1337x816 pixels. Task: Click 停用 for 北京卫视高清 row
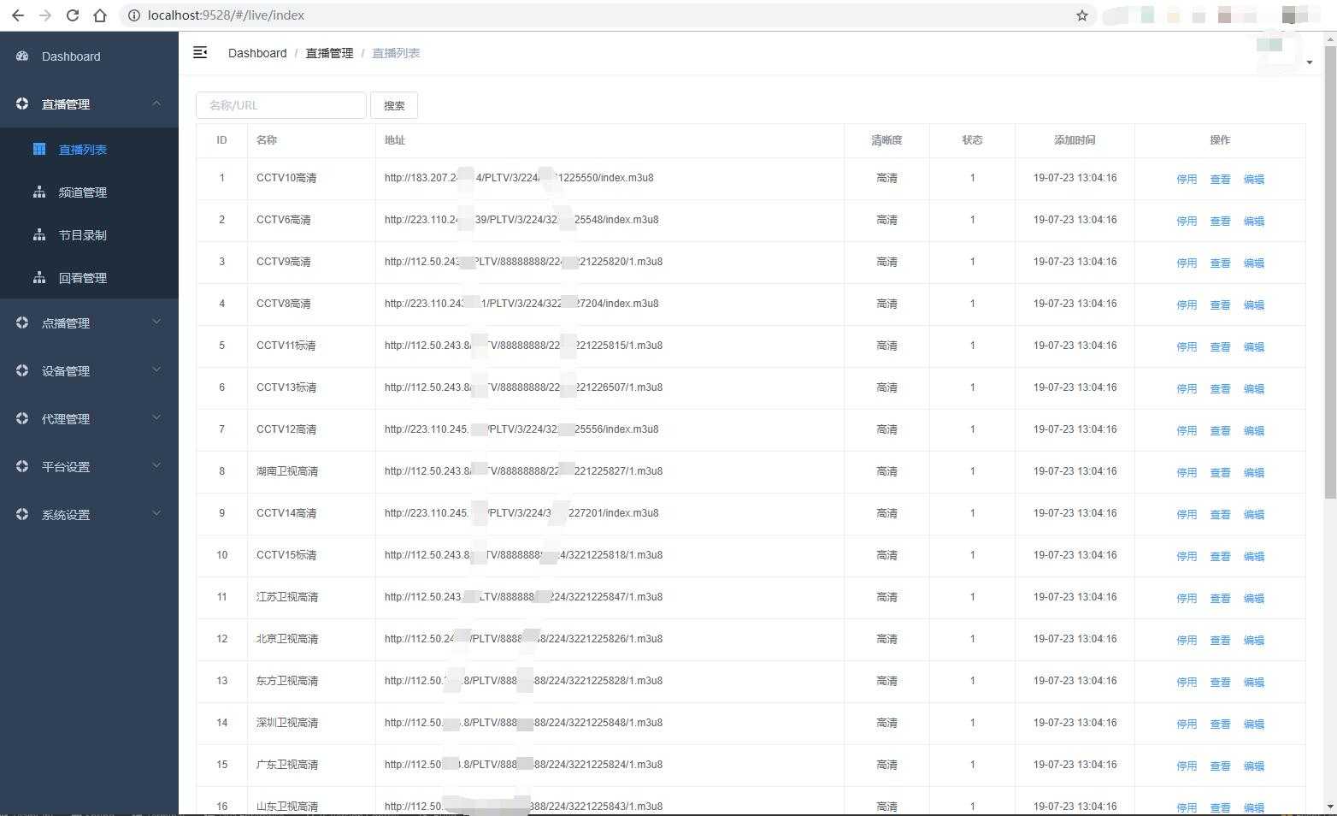point(1187,640)
